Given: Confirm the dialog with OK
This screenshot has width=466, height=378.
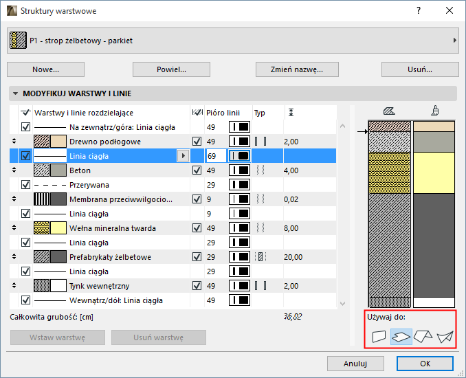Looking at the screenshot, I should [x=425, y=364].
